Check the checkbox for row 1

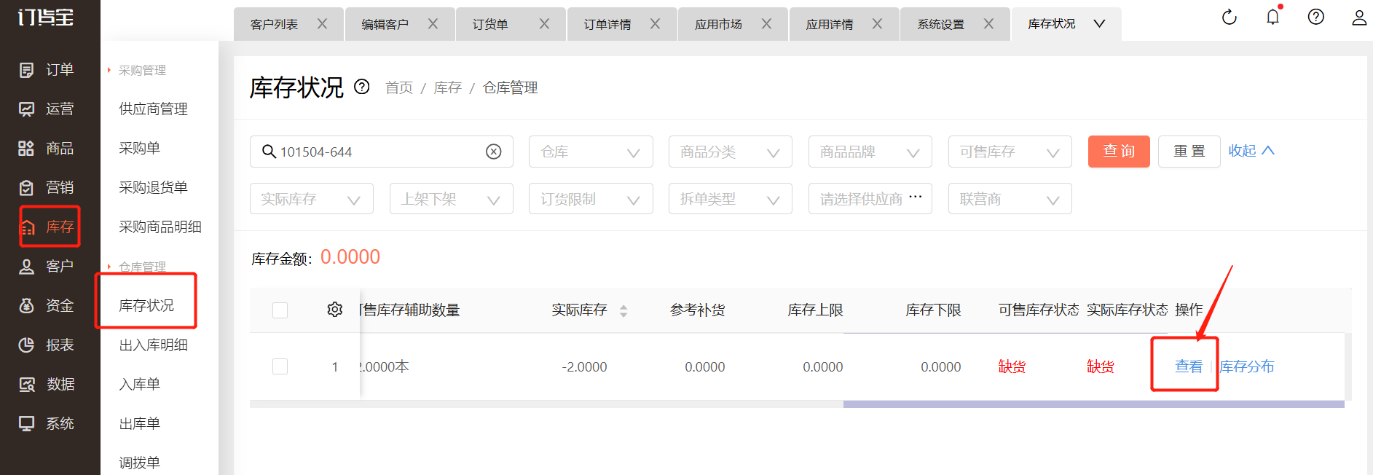(280, 366)
